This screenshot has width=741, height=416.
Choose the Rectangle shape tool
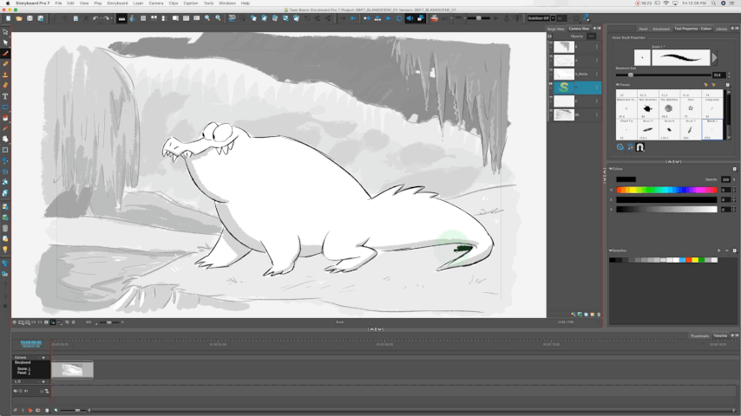(x=5, y=107)
